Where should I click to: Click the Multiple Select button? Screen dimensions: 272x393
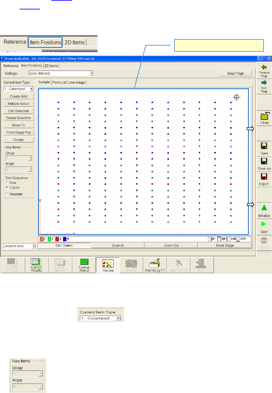click(x=19, y=104)
